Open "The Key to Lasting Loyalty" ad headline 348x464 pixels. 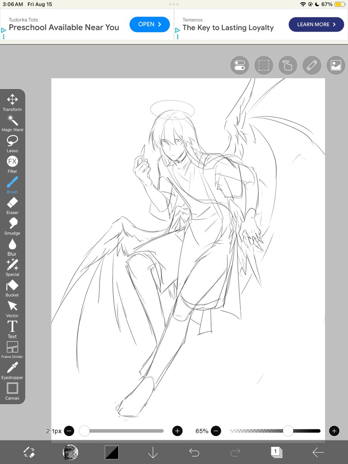[x=228, y=28]
